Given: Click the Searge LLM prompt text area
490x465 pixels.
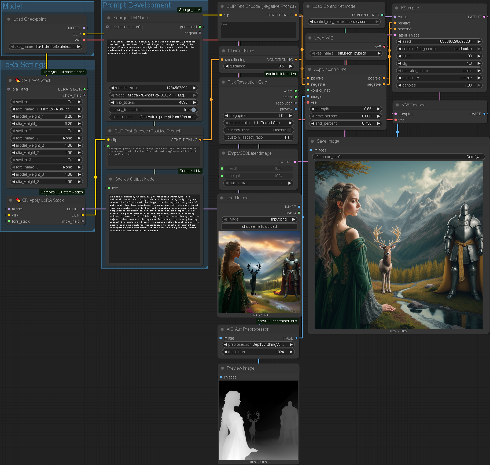Looking at the screenshot, I should point(153,61).
